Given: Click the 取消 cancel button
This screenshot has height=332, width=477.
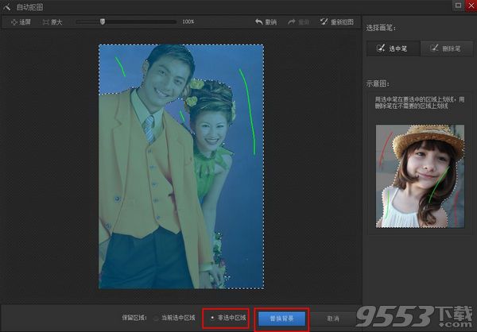Looking at the screenshot, I should (333, 318).
